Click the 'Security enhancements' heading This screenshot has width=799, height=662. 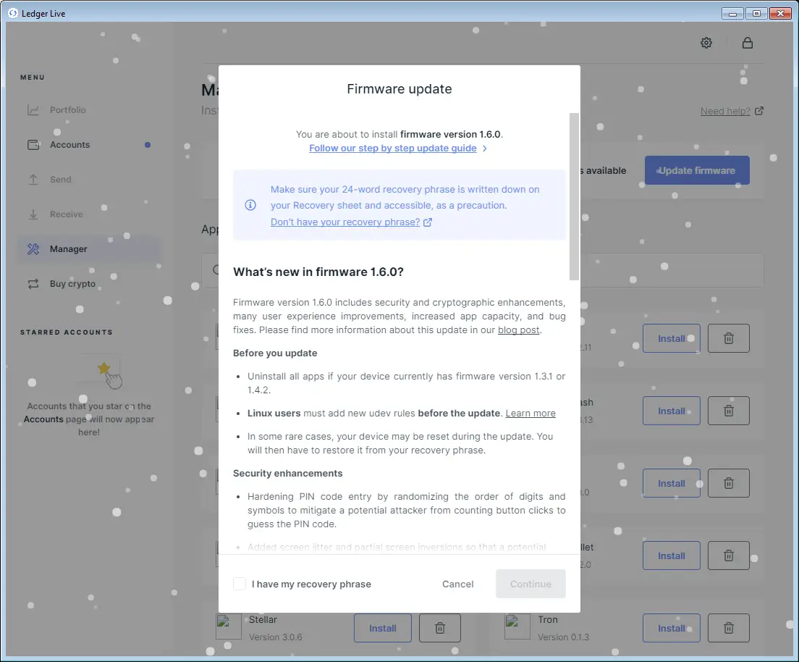coord(288,473)
